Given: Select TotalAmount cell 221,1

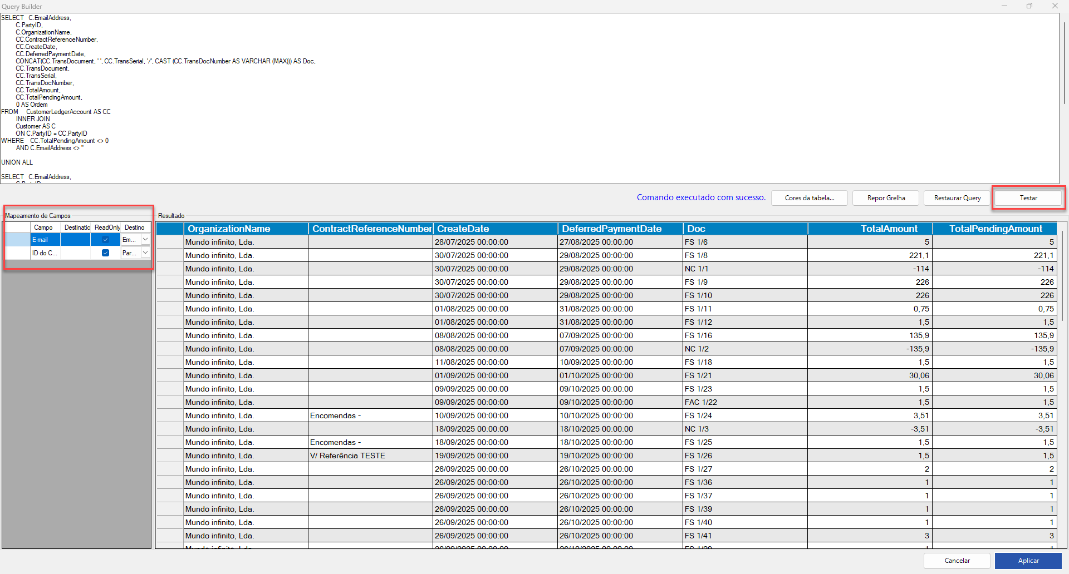Looking at the screenshot, I should [870, 255].
